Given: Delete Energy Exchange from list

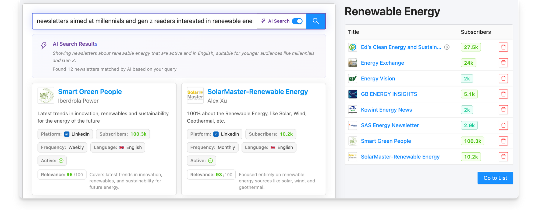Looking at the screenshot, I should pyautogui.click(x=503, y=63).
